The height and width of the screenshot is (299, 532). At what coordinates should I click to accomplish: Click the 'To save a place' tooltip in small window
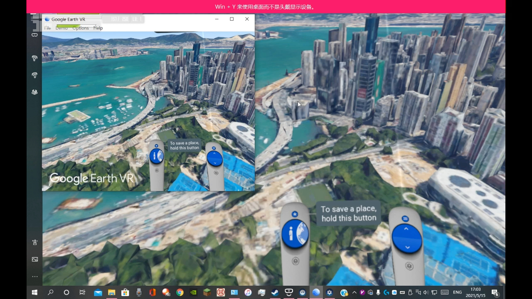pyautogui.click(x=185, y=145)
